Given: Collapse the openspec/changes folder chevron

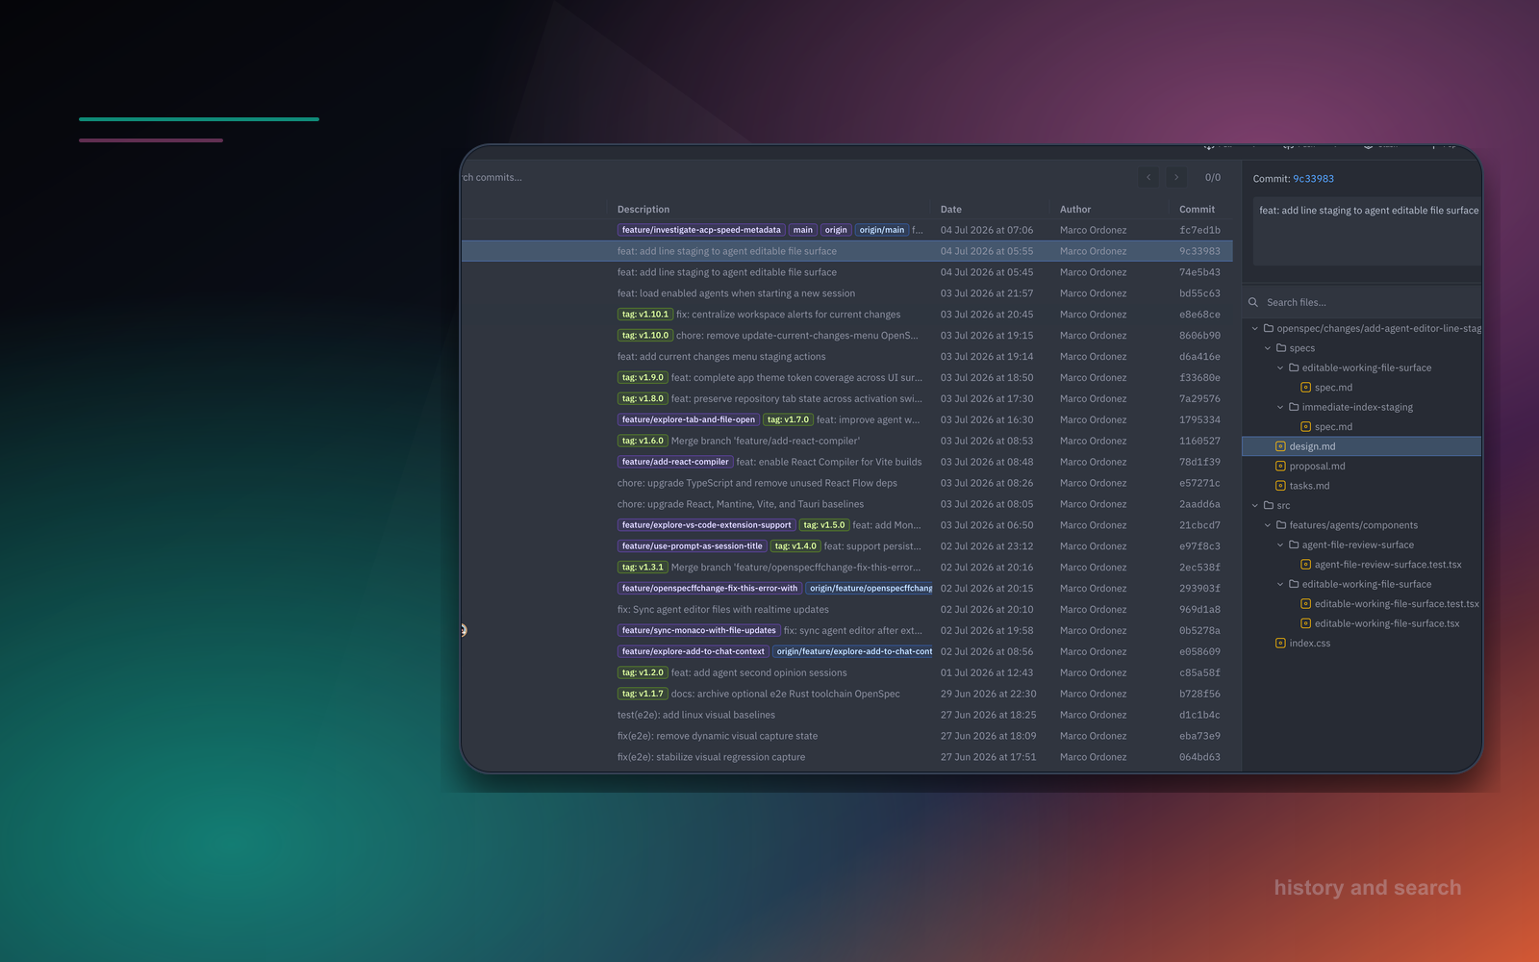Looking at the screenshot, I should click(1255, 328).
